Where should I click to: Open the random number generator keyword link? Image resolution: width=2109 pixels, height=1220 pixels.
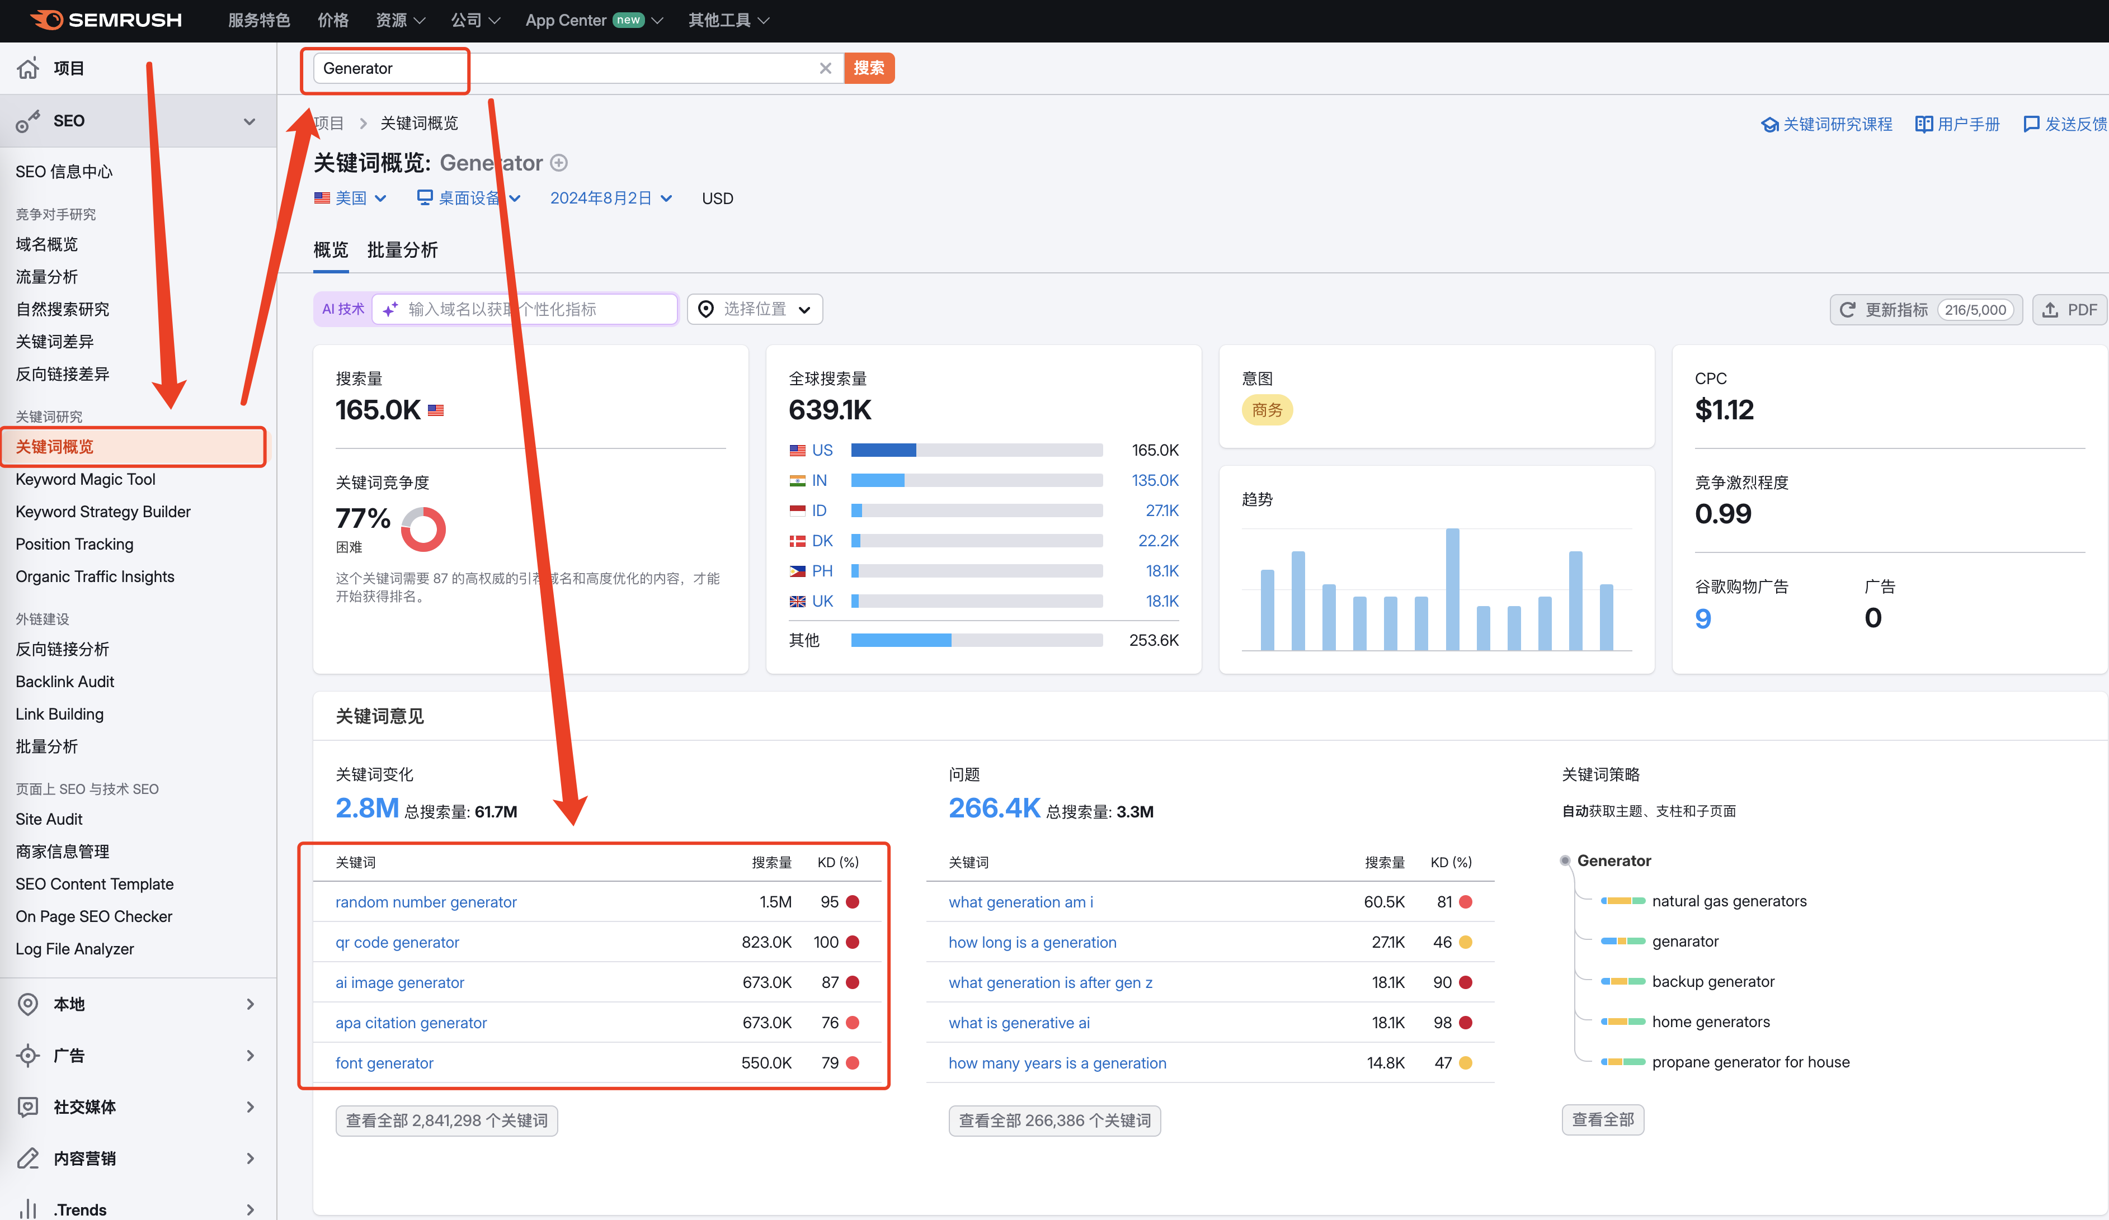[x=426, y=902]
